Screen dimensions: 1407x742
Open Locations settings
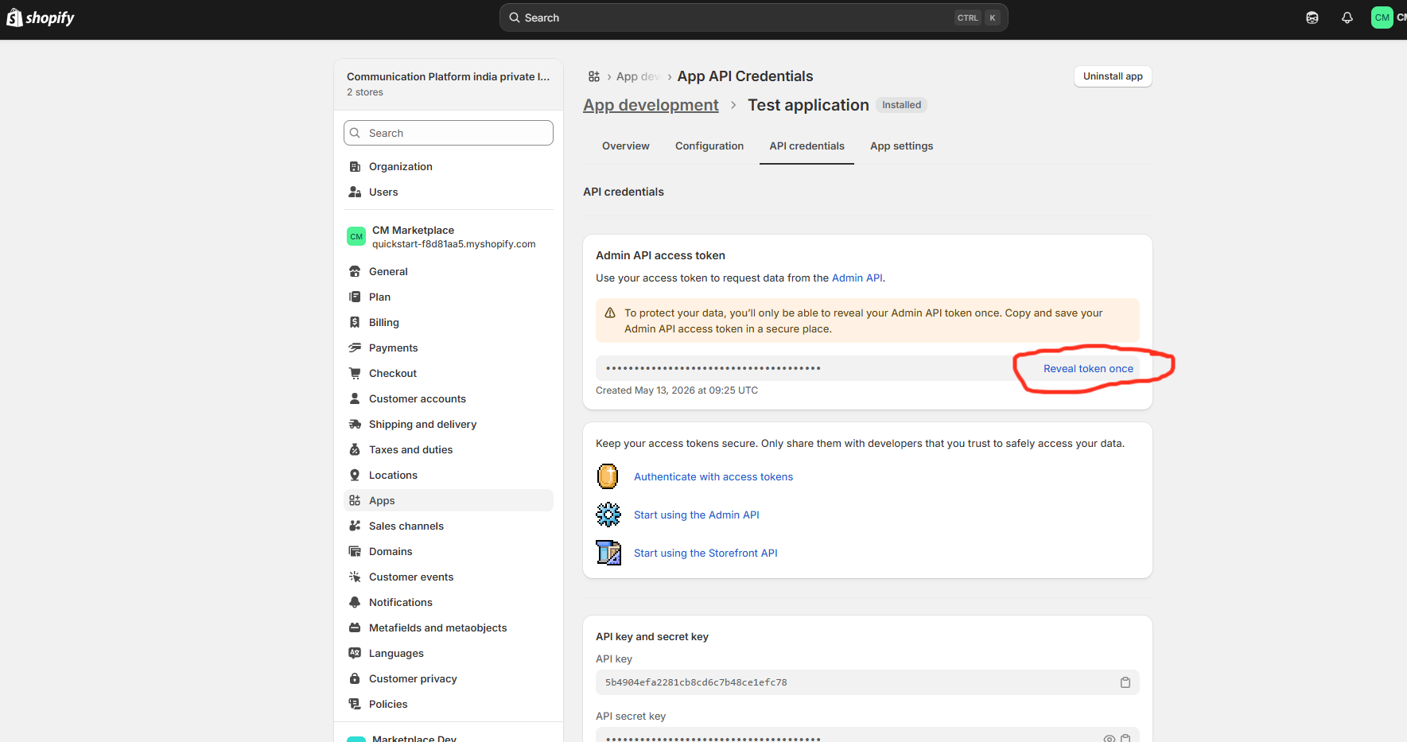tap(449, 475)
